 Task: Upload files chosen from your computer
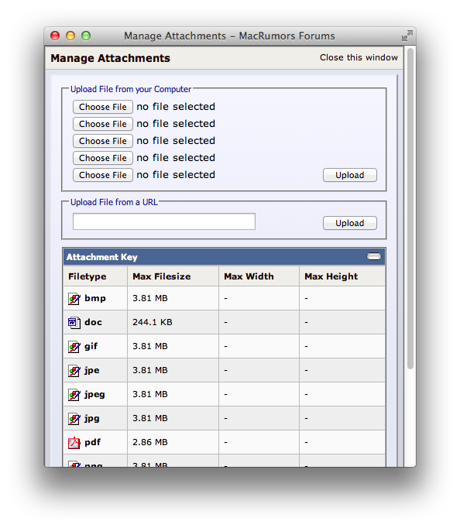[x=350, y=175]
